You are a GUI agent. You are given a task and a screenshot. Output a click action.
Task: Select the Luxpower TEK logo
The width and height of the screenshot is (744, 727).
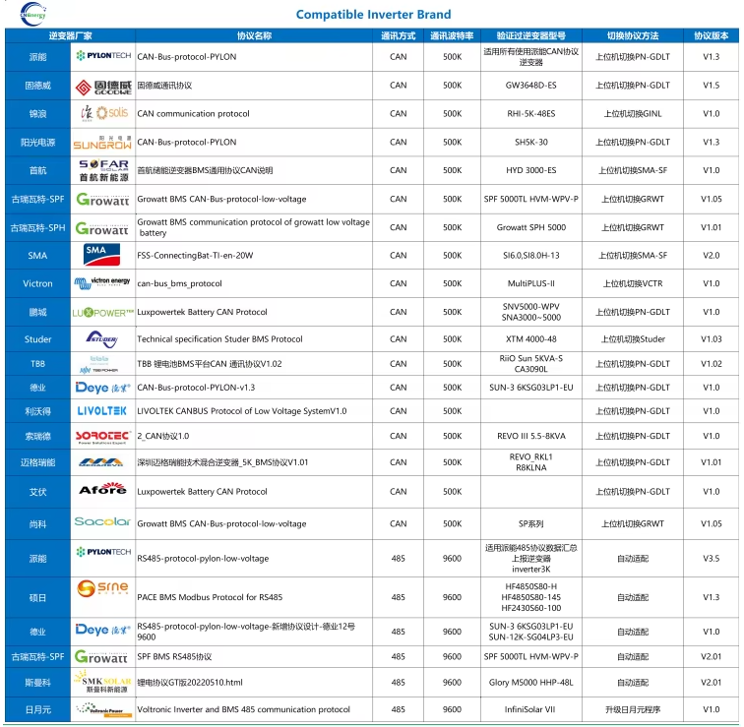[x=102, y=312]
